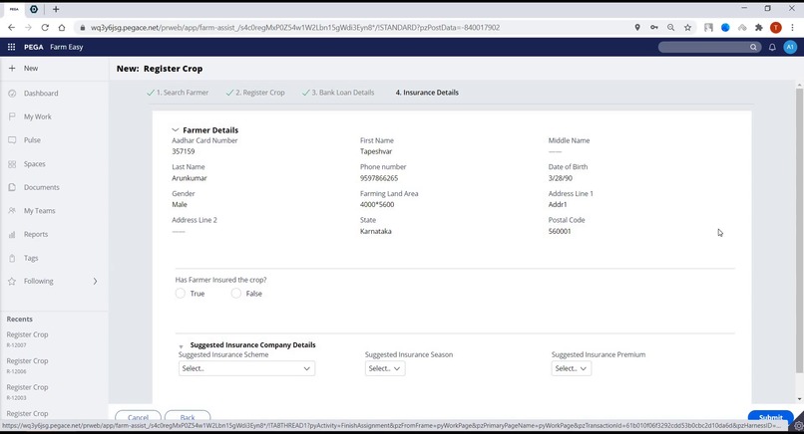Open the browser extensions puzzle icon
Viewport: 804px width, 434px height.
[x=759, y=28]
